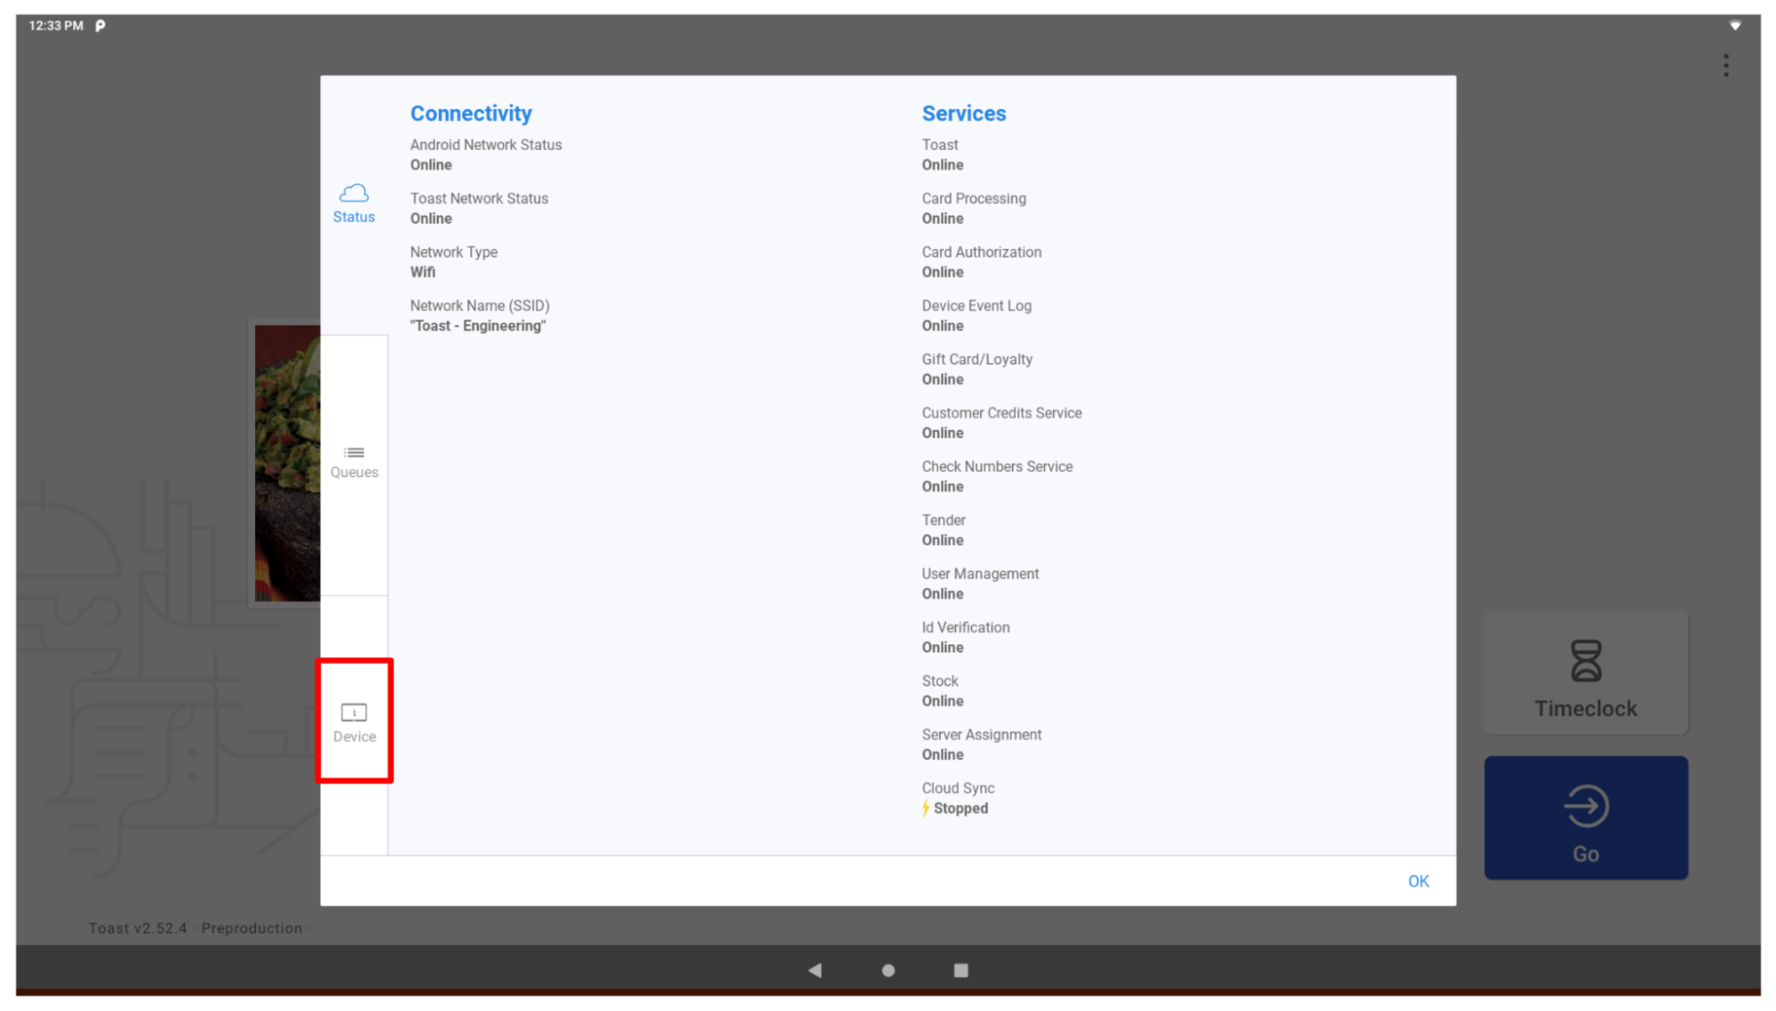Screen dimensions: 1776x1011
Task: Open the Timeclock
Action: 1585,673
